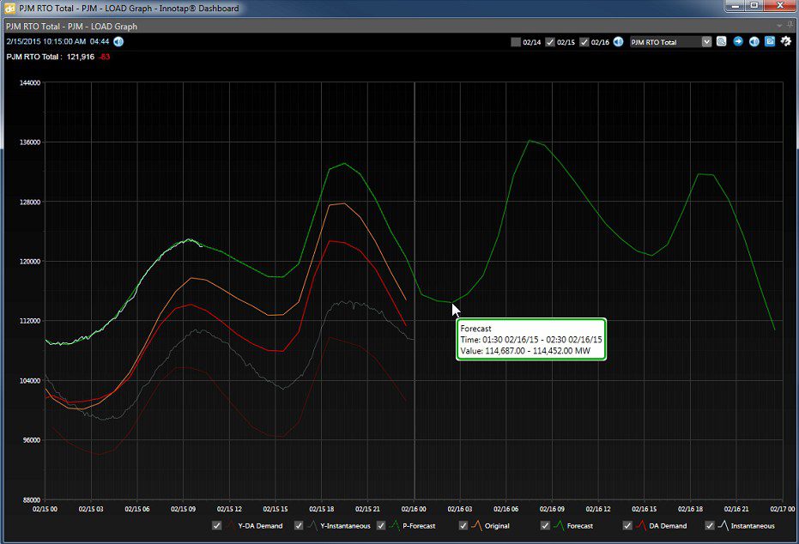Click the timestamp 2/15/2015 10:15:00 AM
799x544 pixels.
(46, 41)
